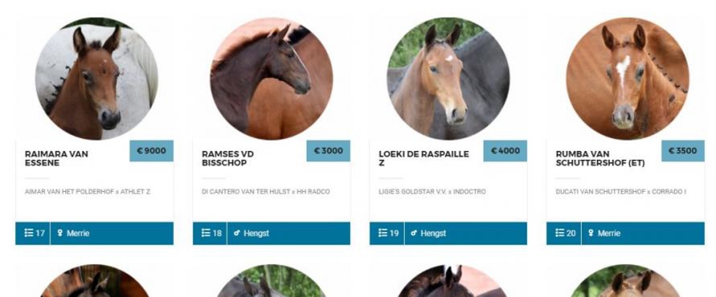Click the €4000 price tag

coord(505,151)
